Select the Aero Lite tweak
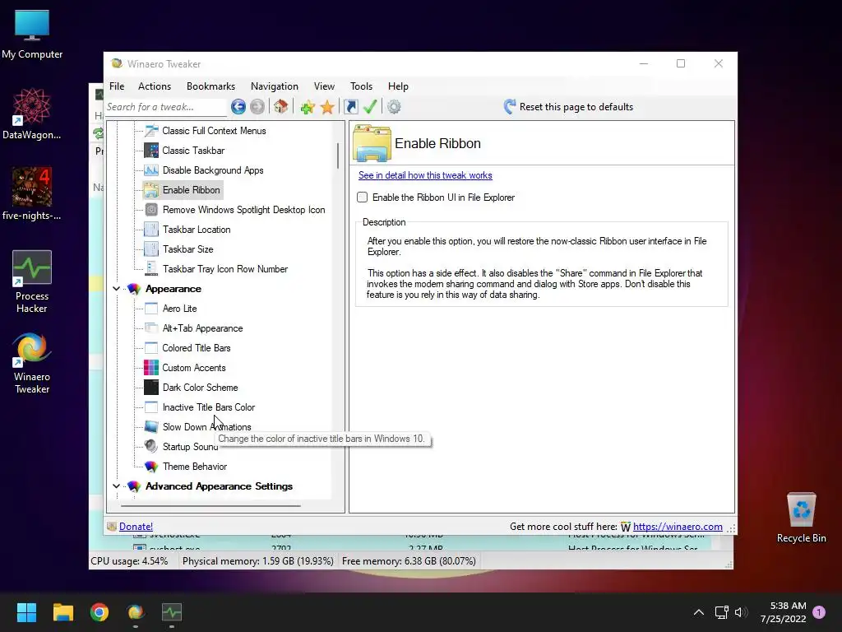The width and height of the screenshot is (842, 632). coord(179,309)
